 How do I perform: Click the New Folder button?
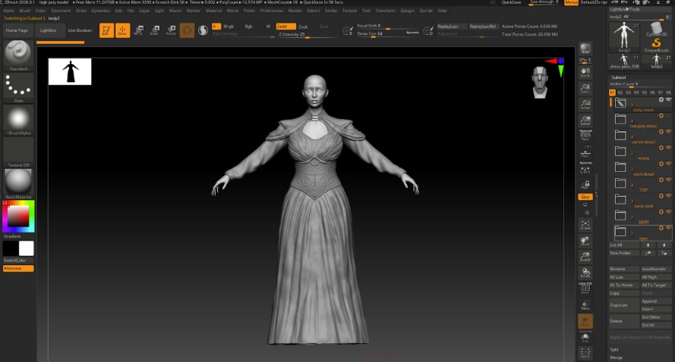tap(620, 253)
